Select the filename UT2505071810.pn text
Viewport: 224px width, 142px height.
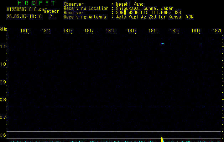[25, 10]
